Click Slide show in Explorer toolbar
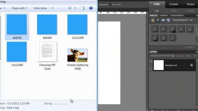This screenshot has height=111, width=198. coord(40,8)
